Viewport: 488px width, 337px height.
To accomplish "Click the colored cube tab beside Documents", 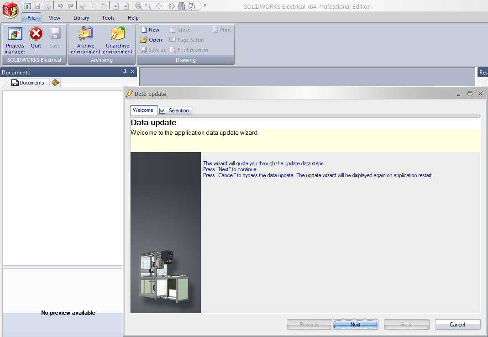I will (55, 83).
